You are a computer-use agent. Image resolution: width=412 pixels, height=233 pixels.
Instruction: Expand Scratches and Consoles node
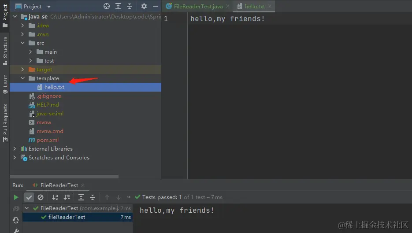pyautogui.click(x=15, y=157)
